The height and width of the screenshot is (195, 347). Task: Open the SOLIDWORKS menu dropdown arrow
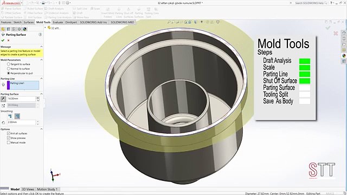22,3
